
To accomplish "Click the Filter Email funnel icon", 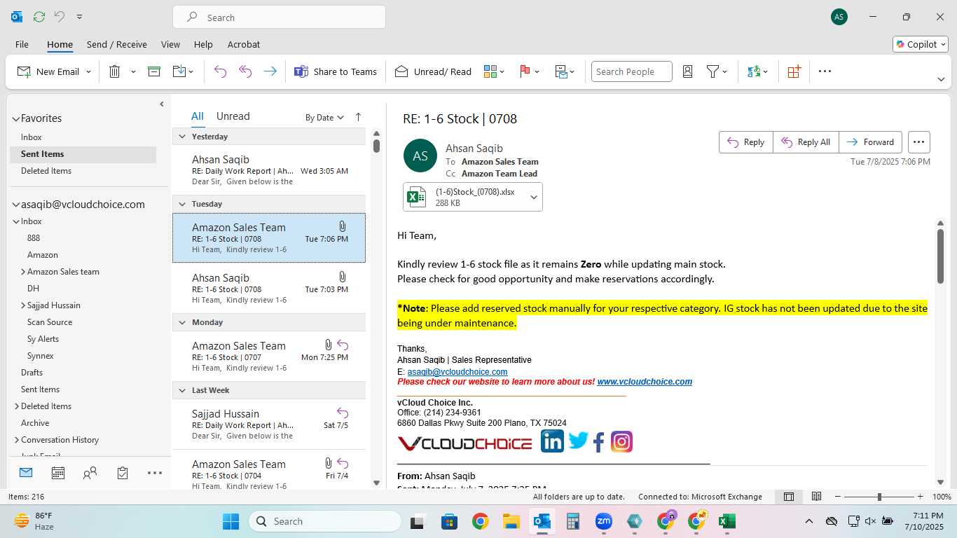I will coord(712,71).
